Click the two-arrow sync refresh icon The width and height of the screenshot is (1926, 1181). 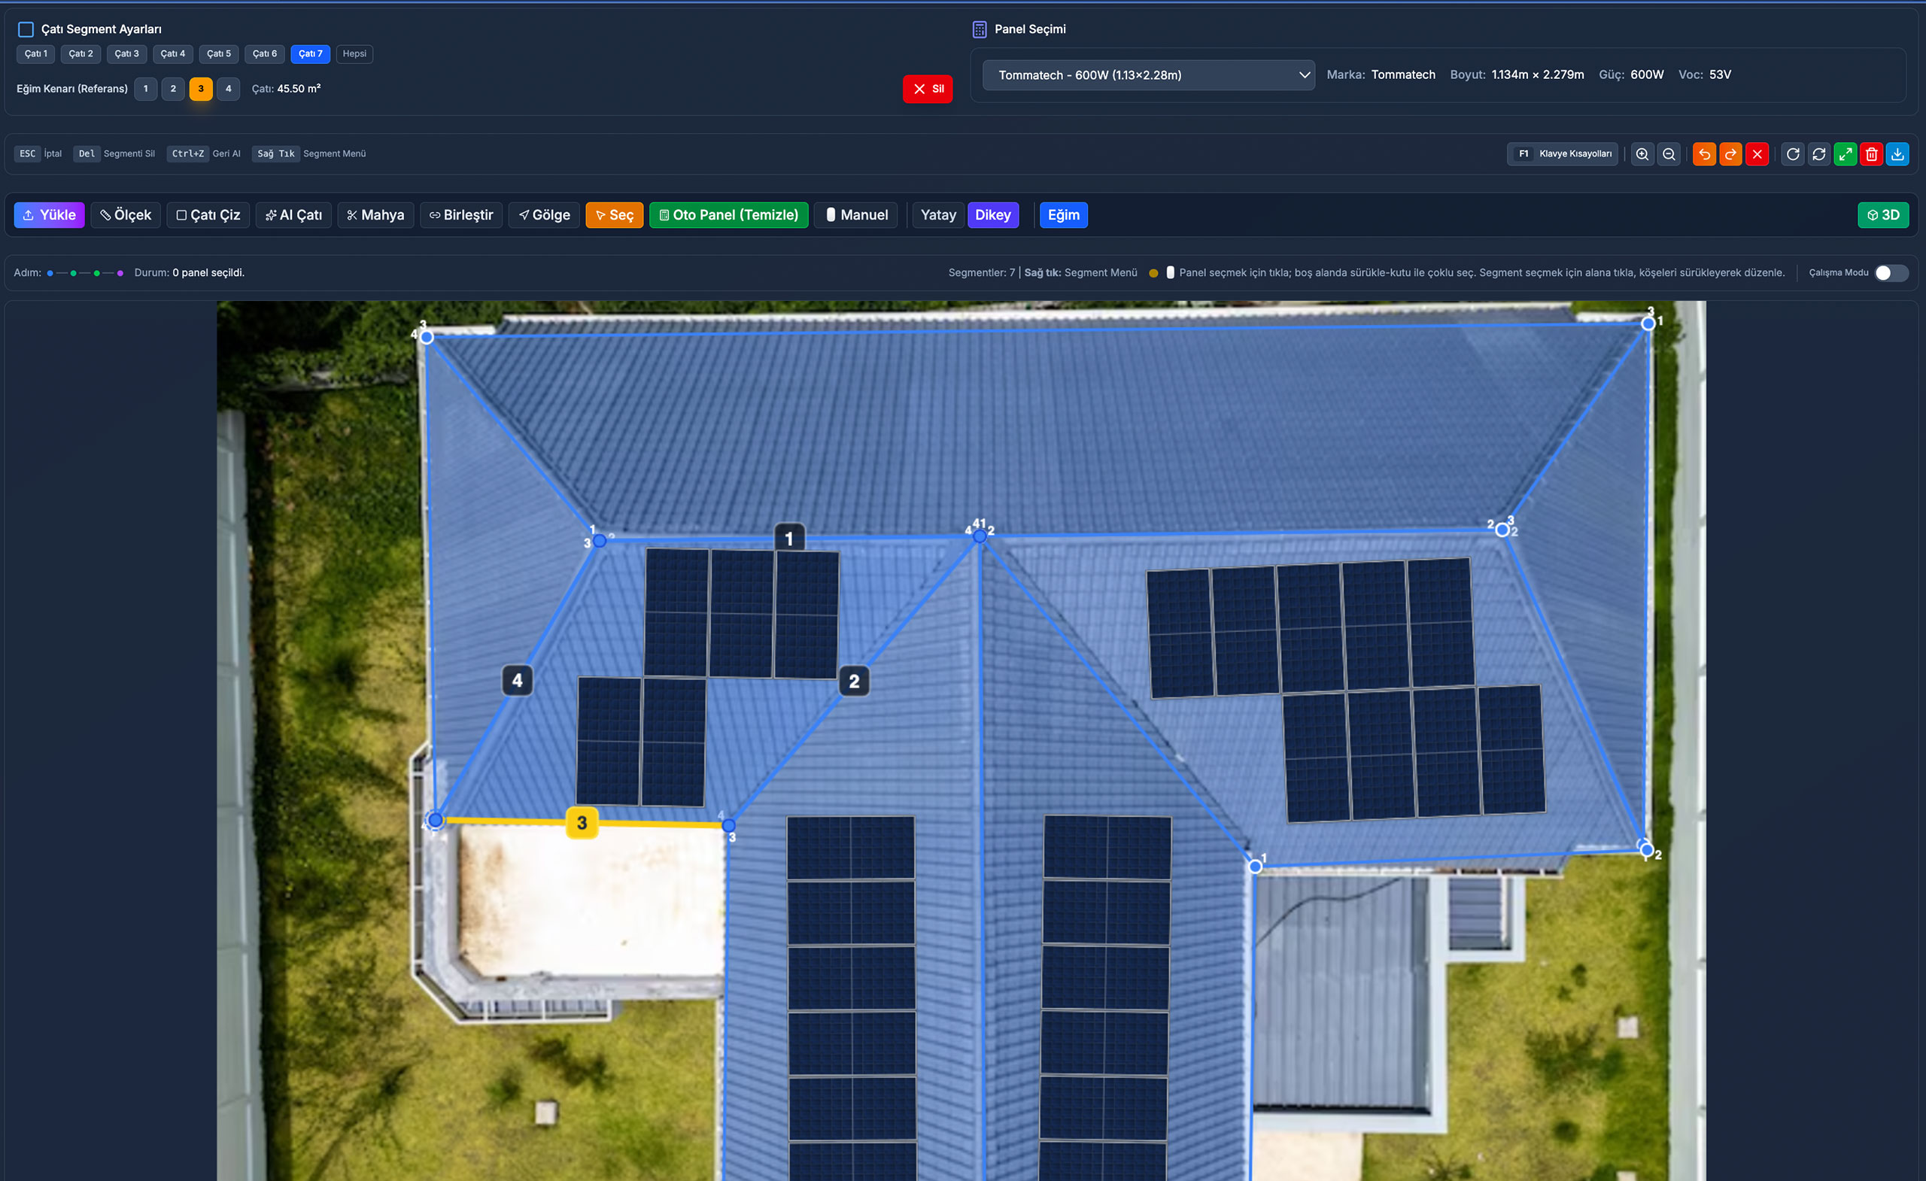(x=1819, y=154)
